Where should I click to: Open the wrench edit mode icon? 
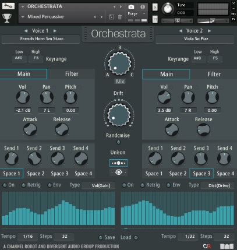(8, 6)
